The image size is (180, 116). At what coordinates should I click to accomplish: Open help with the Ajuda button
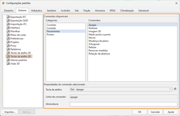pos(171,112)
